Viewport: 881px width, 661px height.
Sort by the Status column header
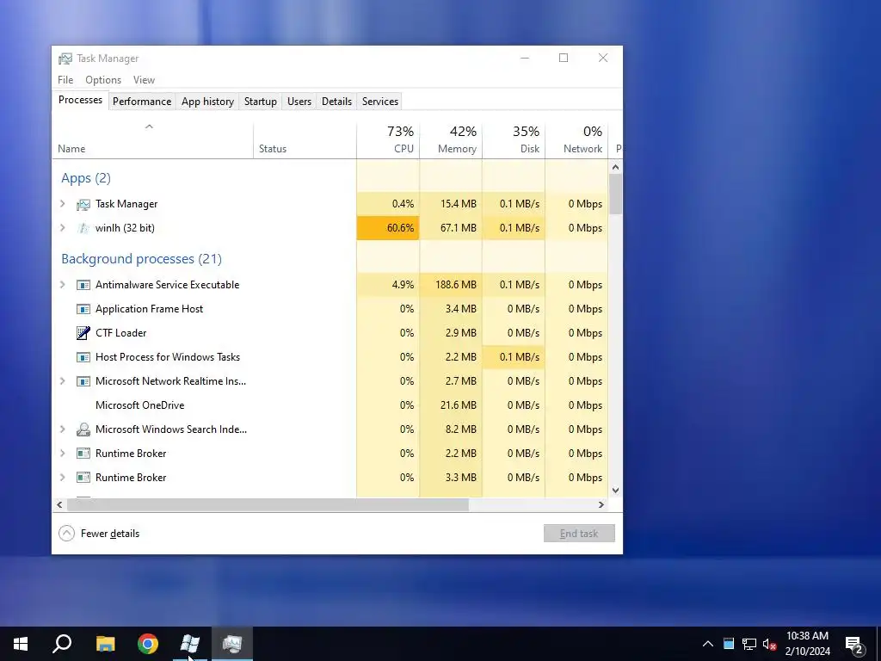pyautogui.click(x=305, y=140)
